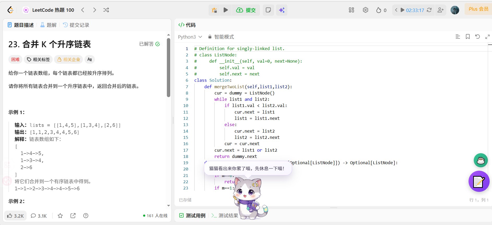Click the LeetCode logo icon

[10, 10]
